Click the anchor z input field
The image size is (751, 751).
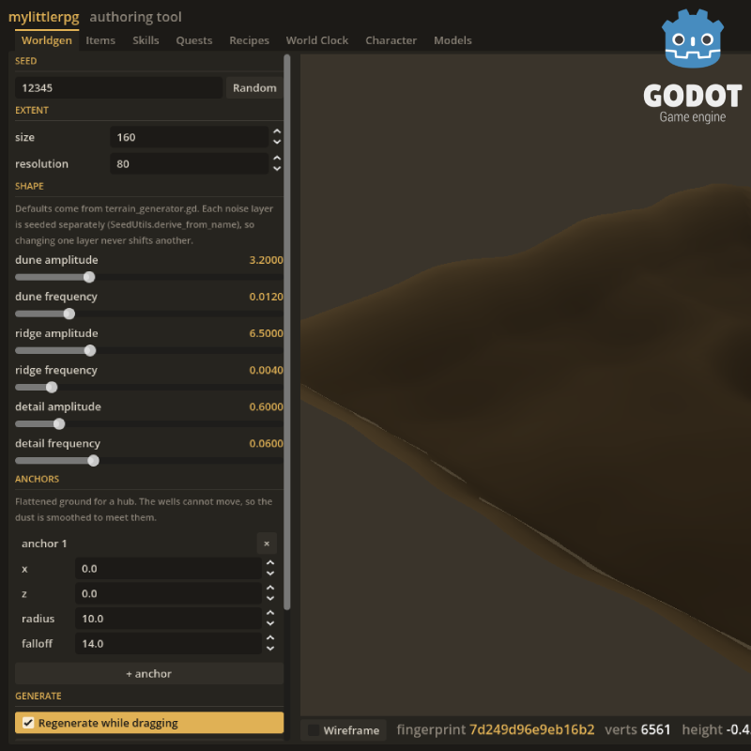168,593
